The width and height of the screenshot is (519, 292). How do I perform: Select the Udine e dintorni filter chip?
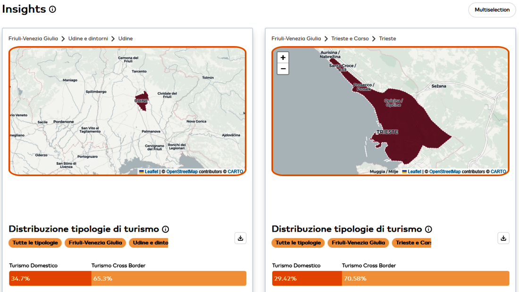point(149,243)
